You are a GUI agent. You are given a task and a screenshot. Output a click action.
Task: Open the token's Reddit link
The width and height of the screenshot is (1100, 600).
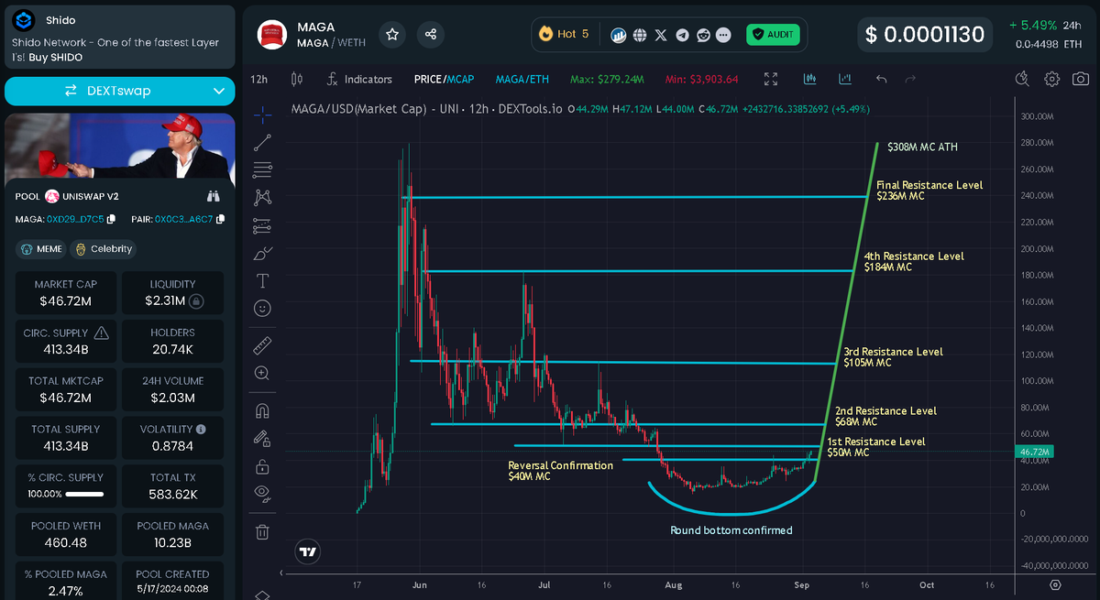coord(703,35)
